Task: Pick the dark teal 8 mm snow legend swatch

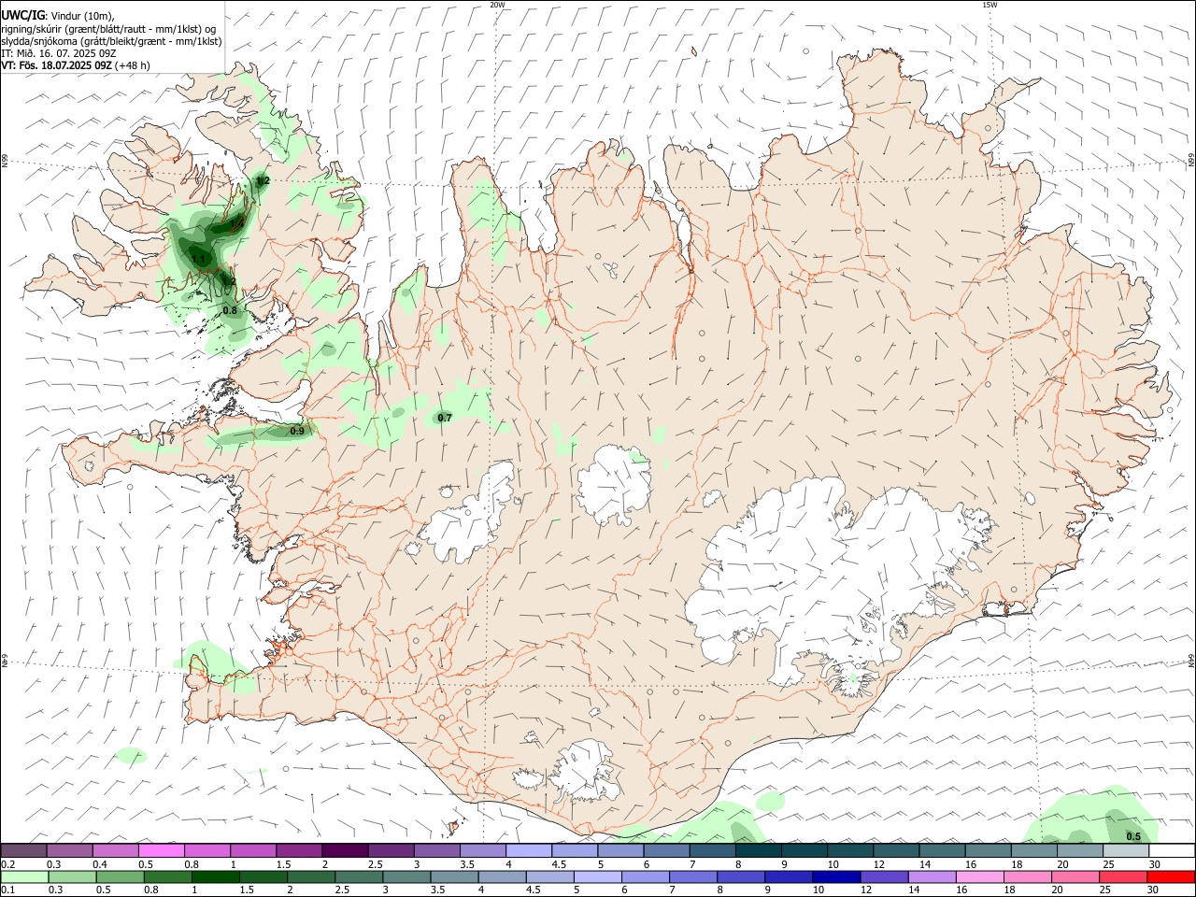Action: [x=759, y=850]
